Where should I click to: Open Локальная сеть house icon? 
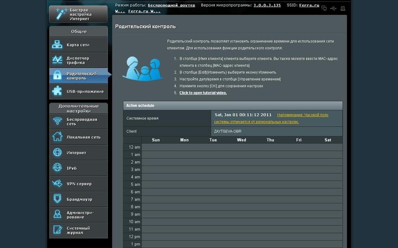[x=57, y=137]
